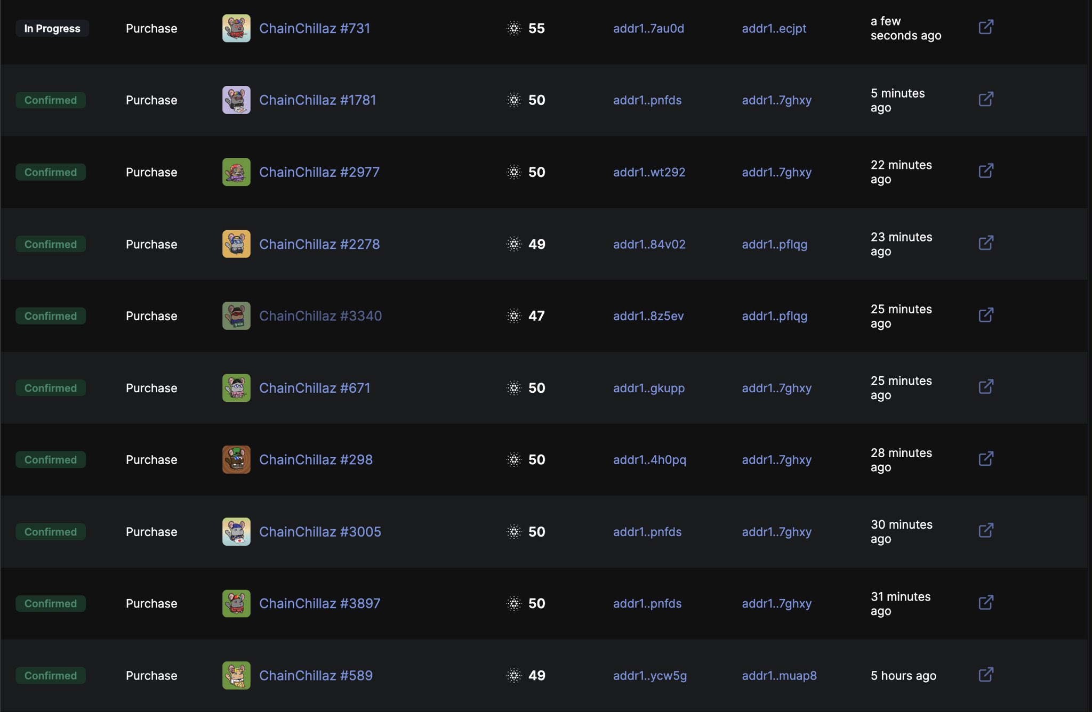Open external link for ChainChillaz #3340 transaction
The image size is (1092, 712).
coord(986,315)
